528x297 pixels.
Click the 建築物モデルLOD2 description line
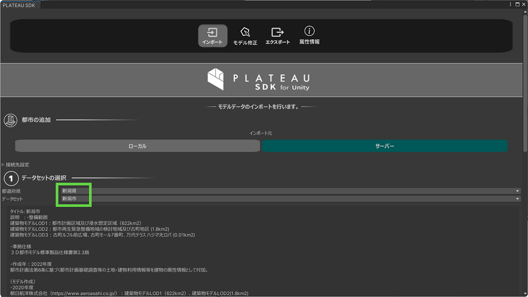pyautogui.click(x=90, y=229)
